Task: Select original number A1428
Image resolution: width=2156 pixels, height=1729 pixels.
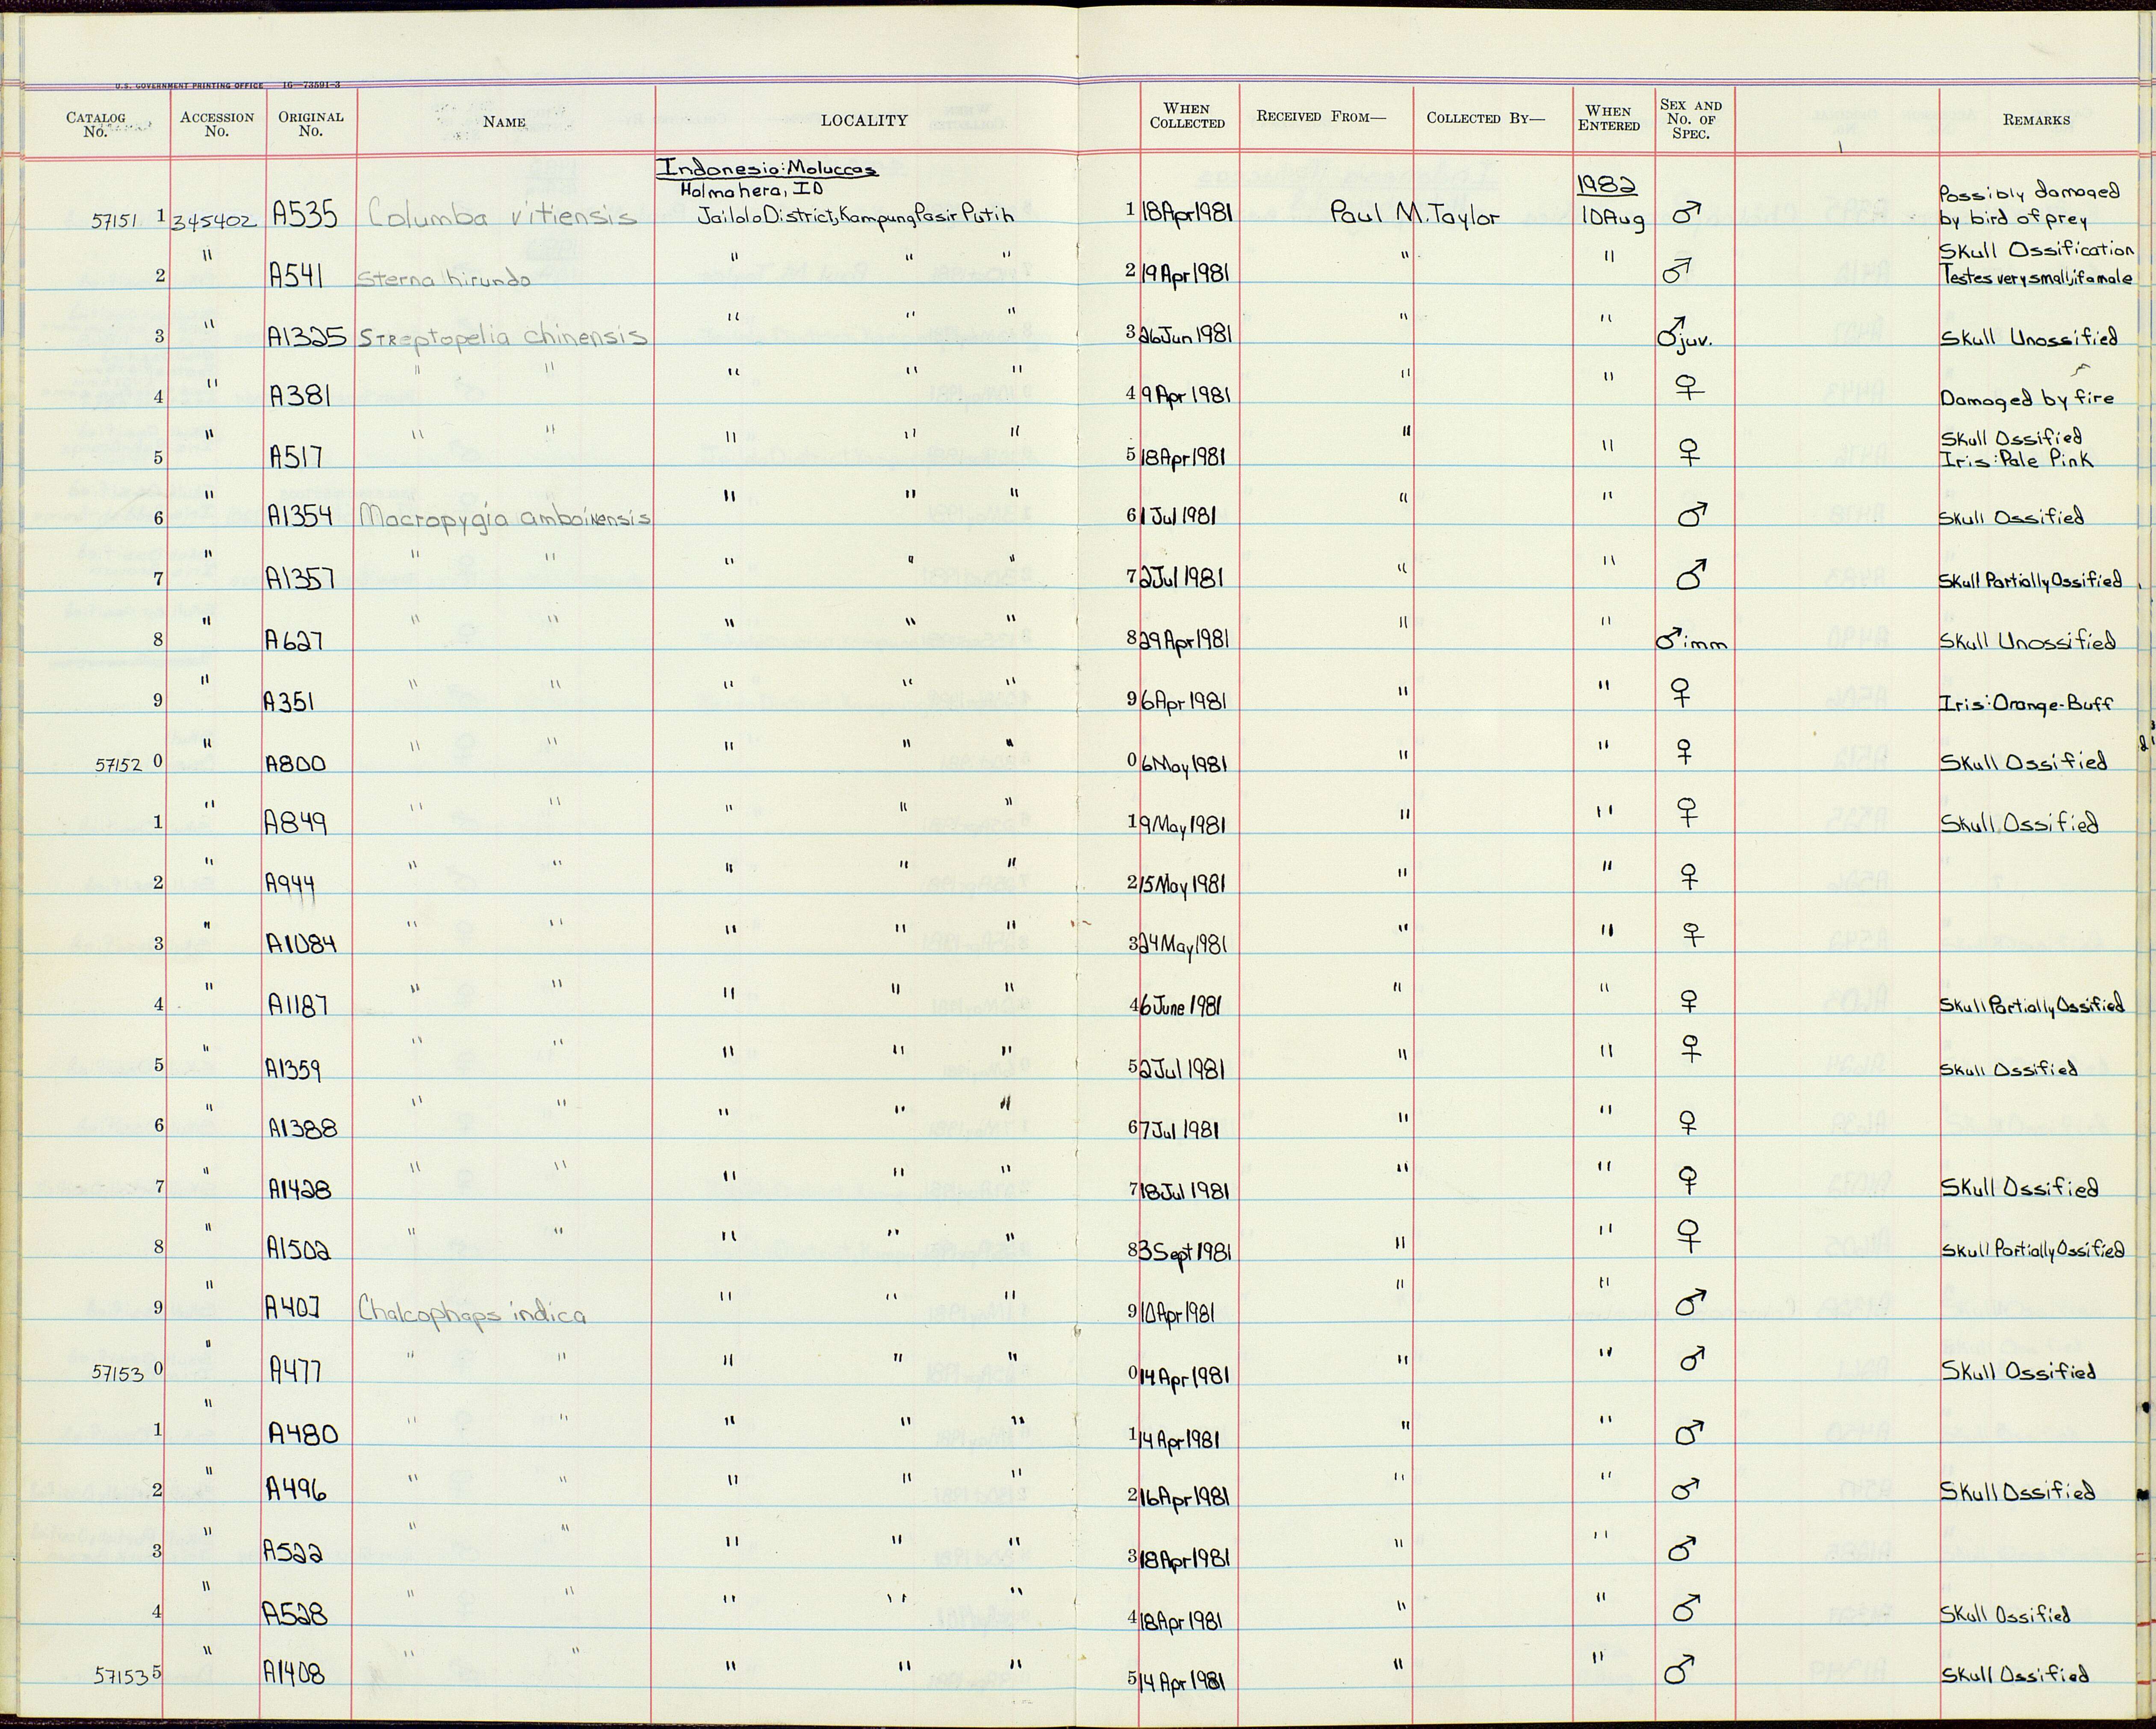Action: [299, 1190]
